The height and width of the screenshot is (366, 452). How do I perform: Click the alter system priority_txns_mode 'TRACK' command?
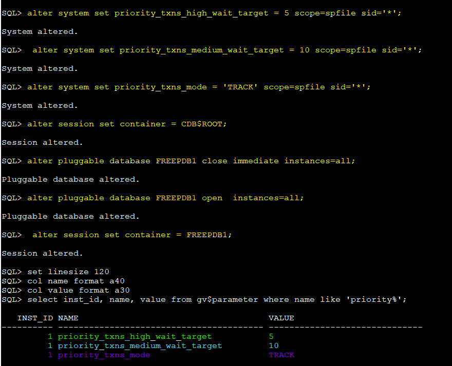click(199, 87)
